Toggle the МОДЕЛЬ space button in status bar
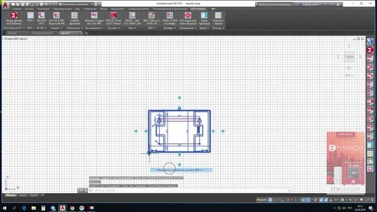Image resolution: width=377 pixels, height=212 pixels. 262,200
